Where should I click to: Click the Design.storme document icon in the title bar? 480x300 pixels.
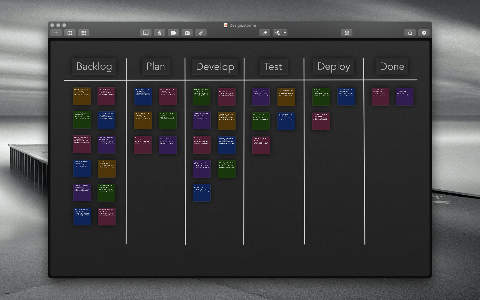coord(226,25)
